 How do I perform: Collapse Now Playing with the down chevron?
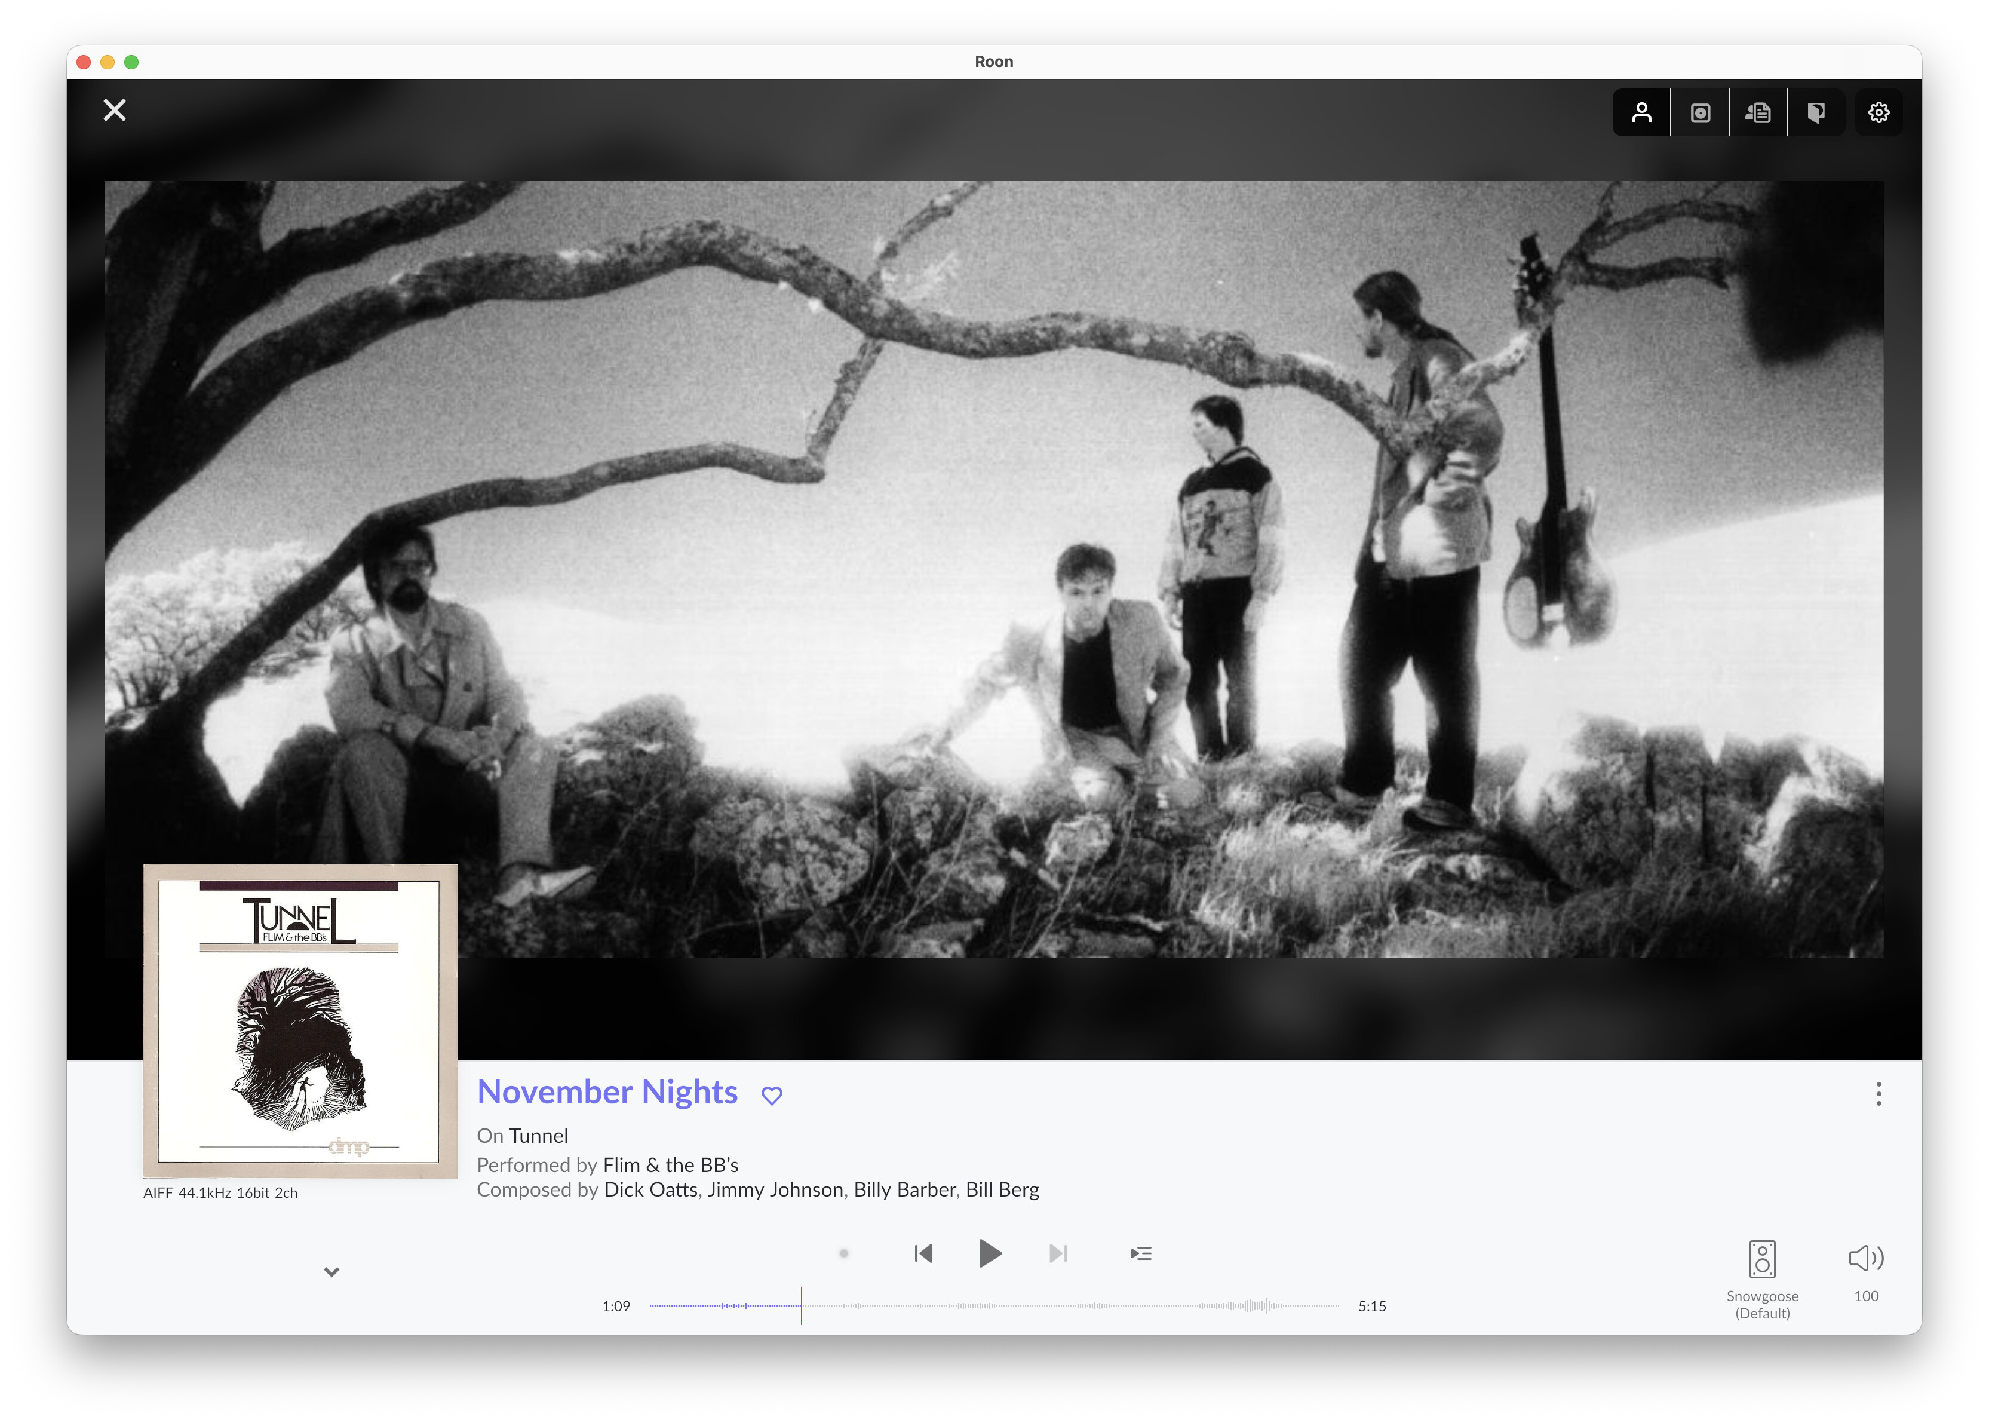coord(331,1271)
